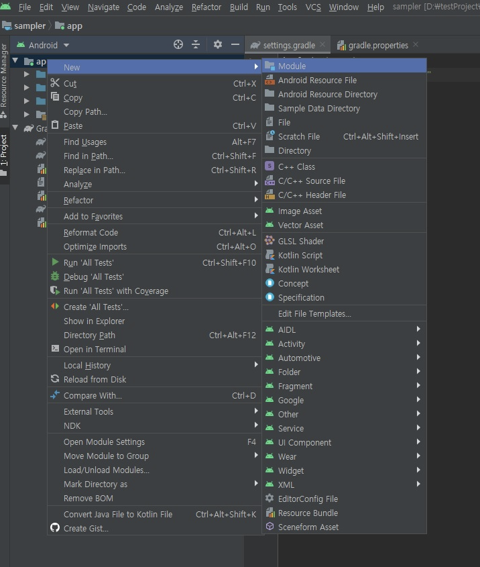Switch to the gradle.properties tab

click(x=378, y=45)
